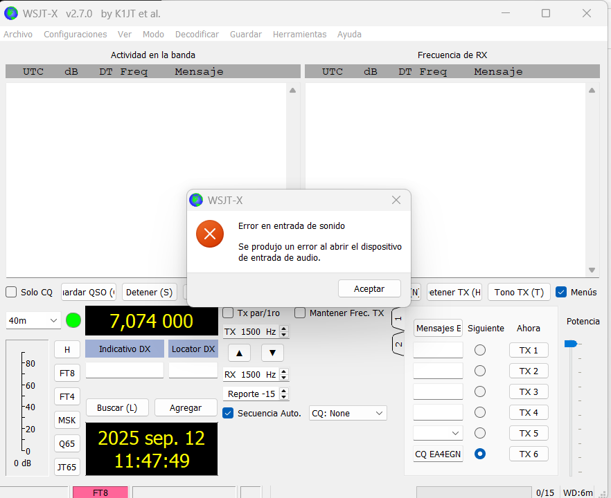Click the Agregar button

[186, 408]
